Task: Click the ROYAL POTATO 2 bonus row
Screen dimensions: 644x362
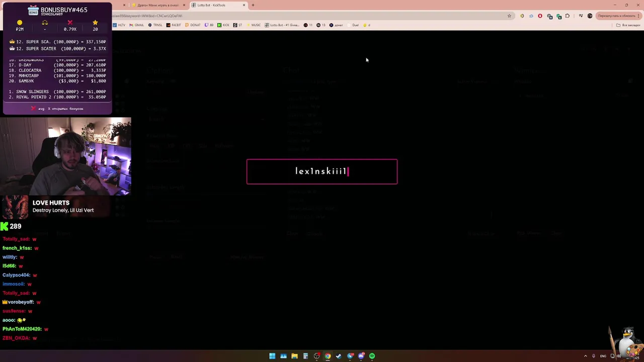Action: 57,97
